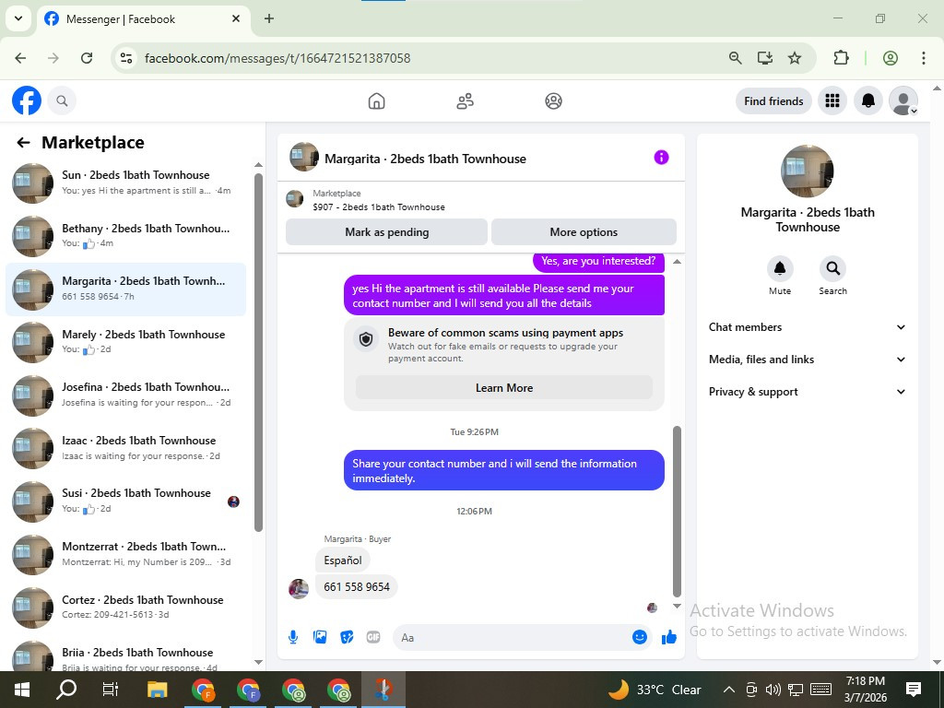Attach a photo file to the message
Screen dimensions: 944x708
(320, 637)
